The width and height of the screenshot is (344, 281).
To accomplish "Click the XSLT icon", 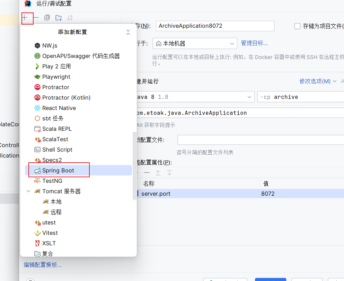I will pos(37,244).
